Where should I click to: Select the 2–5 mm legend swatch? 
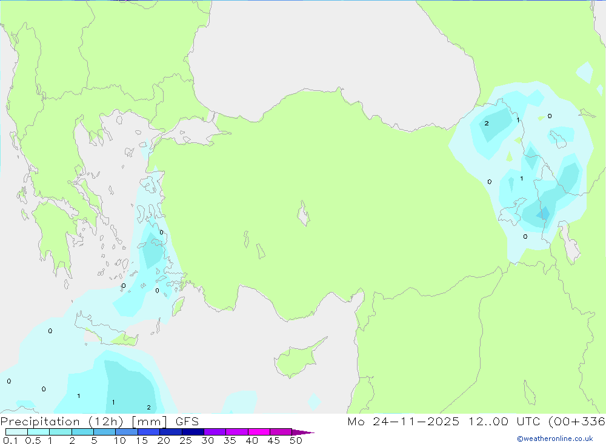click(x=82, y=432)
